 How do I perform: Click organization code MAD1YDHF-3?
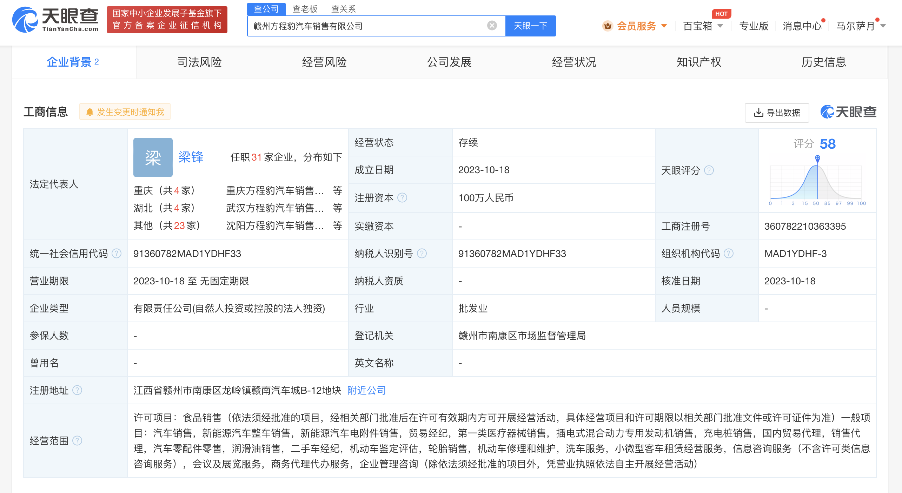point(795,254)
